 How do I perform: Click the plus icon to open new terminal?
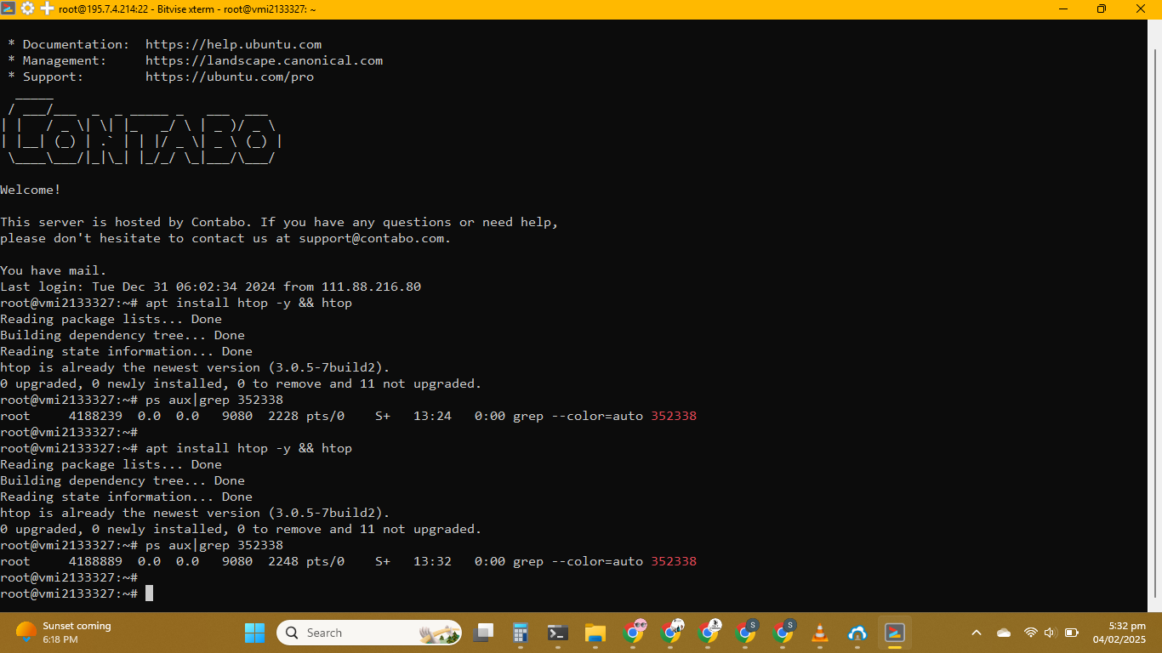click(x=47, y=9)
